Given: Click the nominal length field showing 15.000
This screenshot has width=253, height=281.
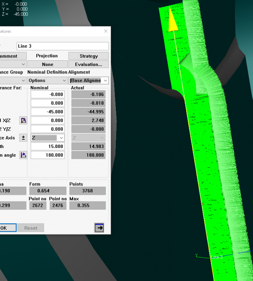Looking at the screenshot, I should coord(47,146).
